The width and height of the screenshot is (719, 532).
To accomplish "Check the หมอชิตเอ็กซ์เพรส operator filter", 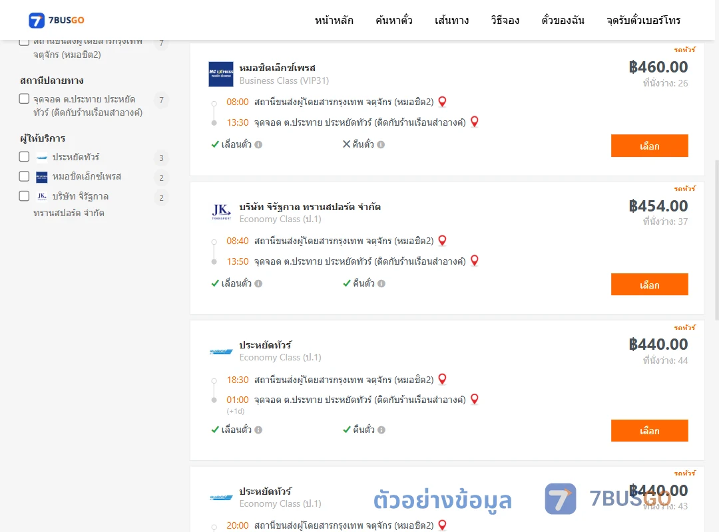I will [x=25, y=176].
